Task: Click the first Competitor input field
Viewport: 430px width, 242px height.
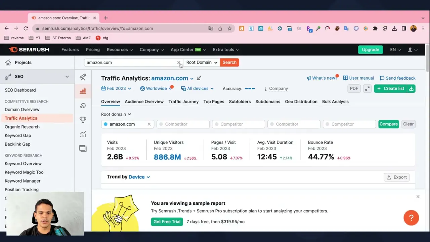Action: (183, 124)
